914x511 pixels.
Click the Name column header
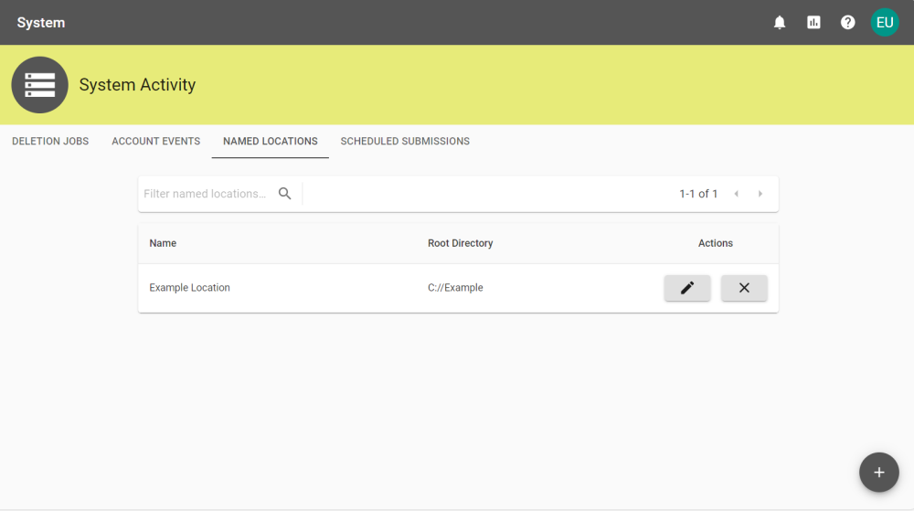pos(163,243)
